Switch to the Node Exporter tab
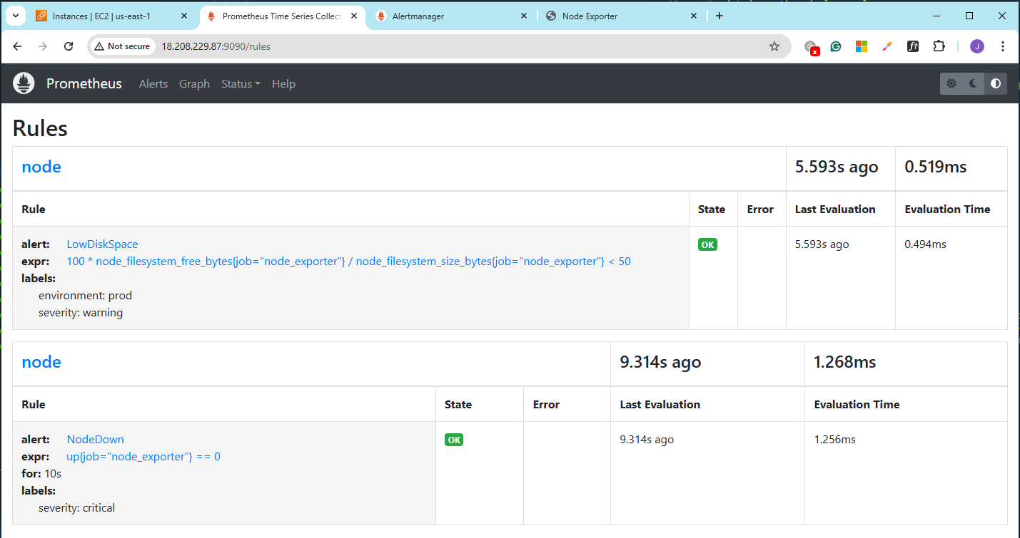 pos(621,16)
